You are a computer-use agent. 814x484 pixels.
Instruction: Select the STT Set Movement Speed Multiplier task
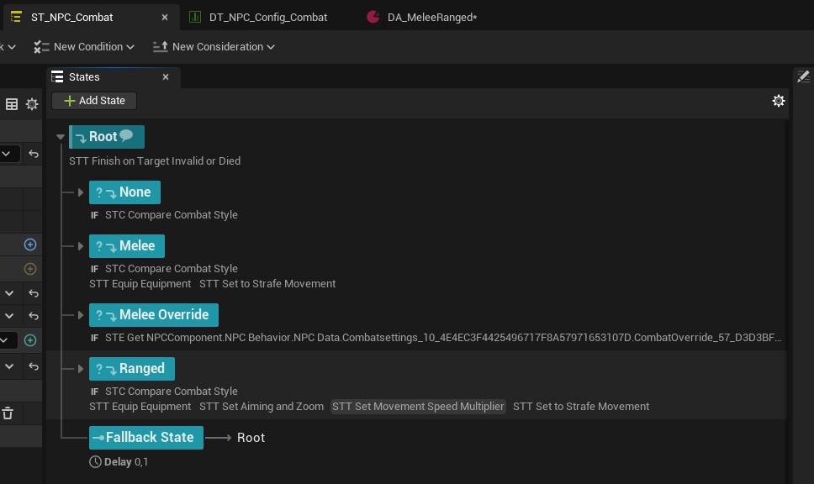click(418, 407)
